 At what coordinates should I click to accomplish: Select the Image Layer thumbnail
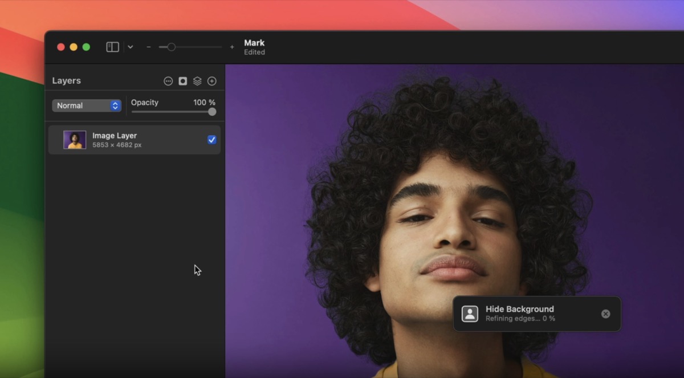pos(75,140)
